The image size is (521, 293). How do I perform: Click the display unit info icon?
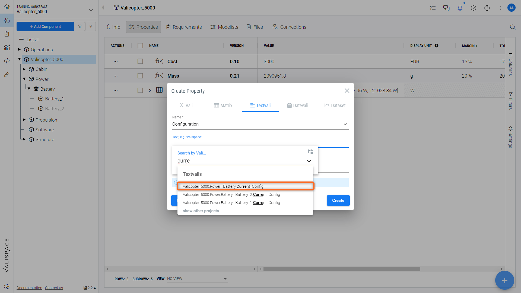(436, 46)
